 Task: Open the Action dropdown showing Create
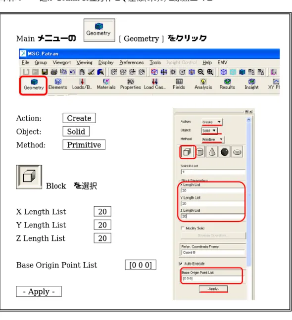pyautogui.click(x=212, y=122)
